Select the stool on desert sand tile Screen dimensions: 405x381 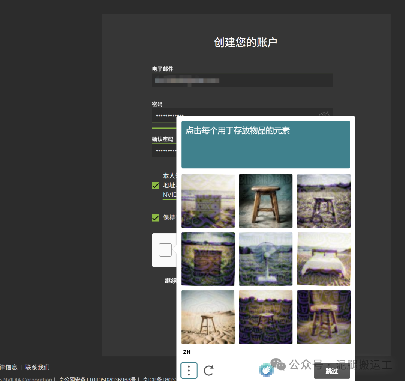[x=208, y=317]
